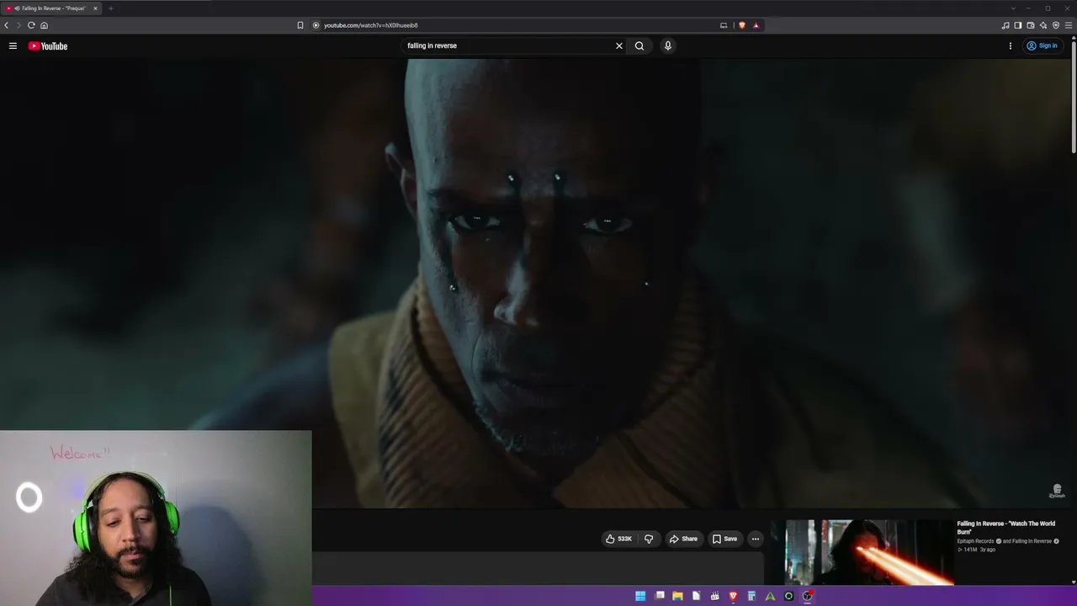Go to YouTube home via logo
Screen dimensions: 1077x606
coord(48,45)
